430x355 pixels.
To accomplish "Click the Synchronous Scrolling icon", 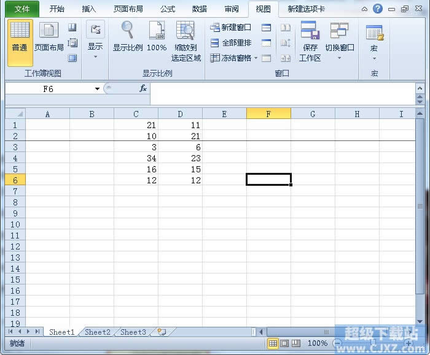I will click(286, 43).
